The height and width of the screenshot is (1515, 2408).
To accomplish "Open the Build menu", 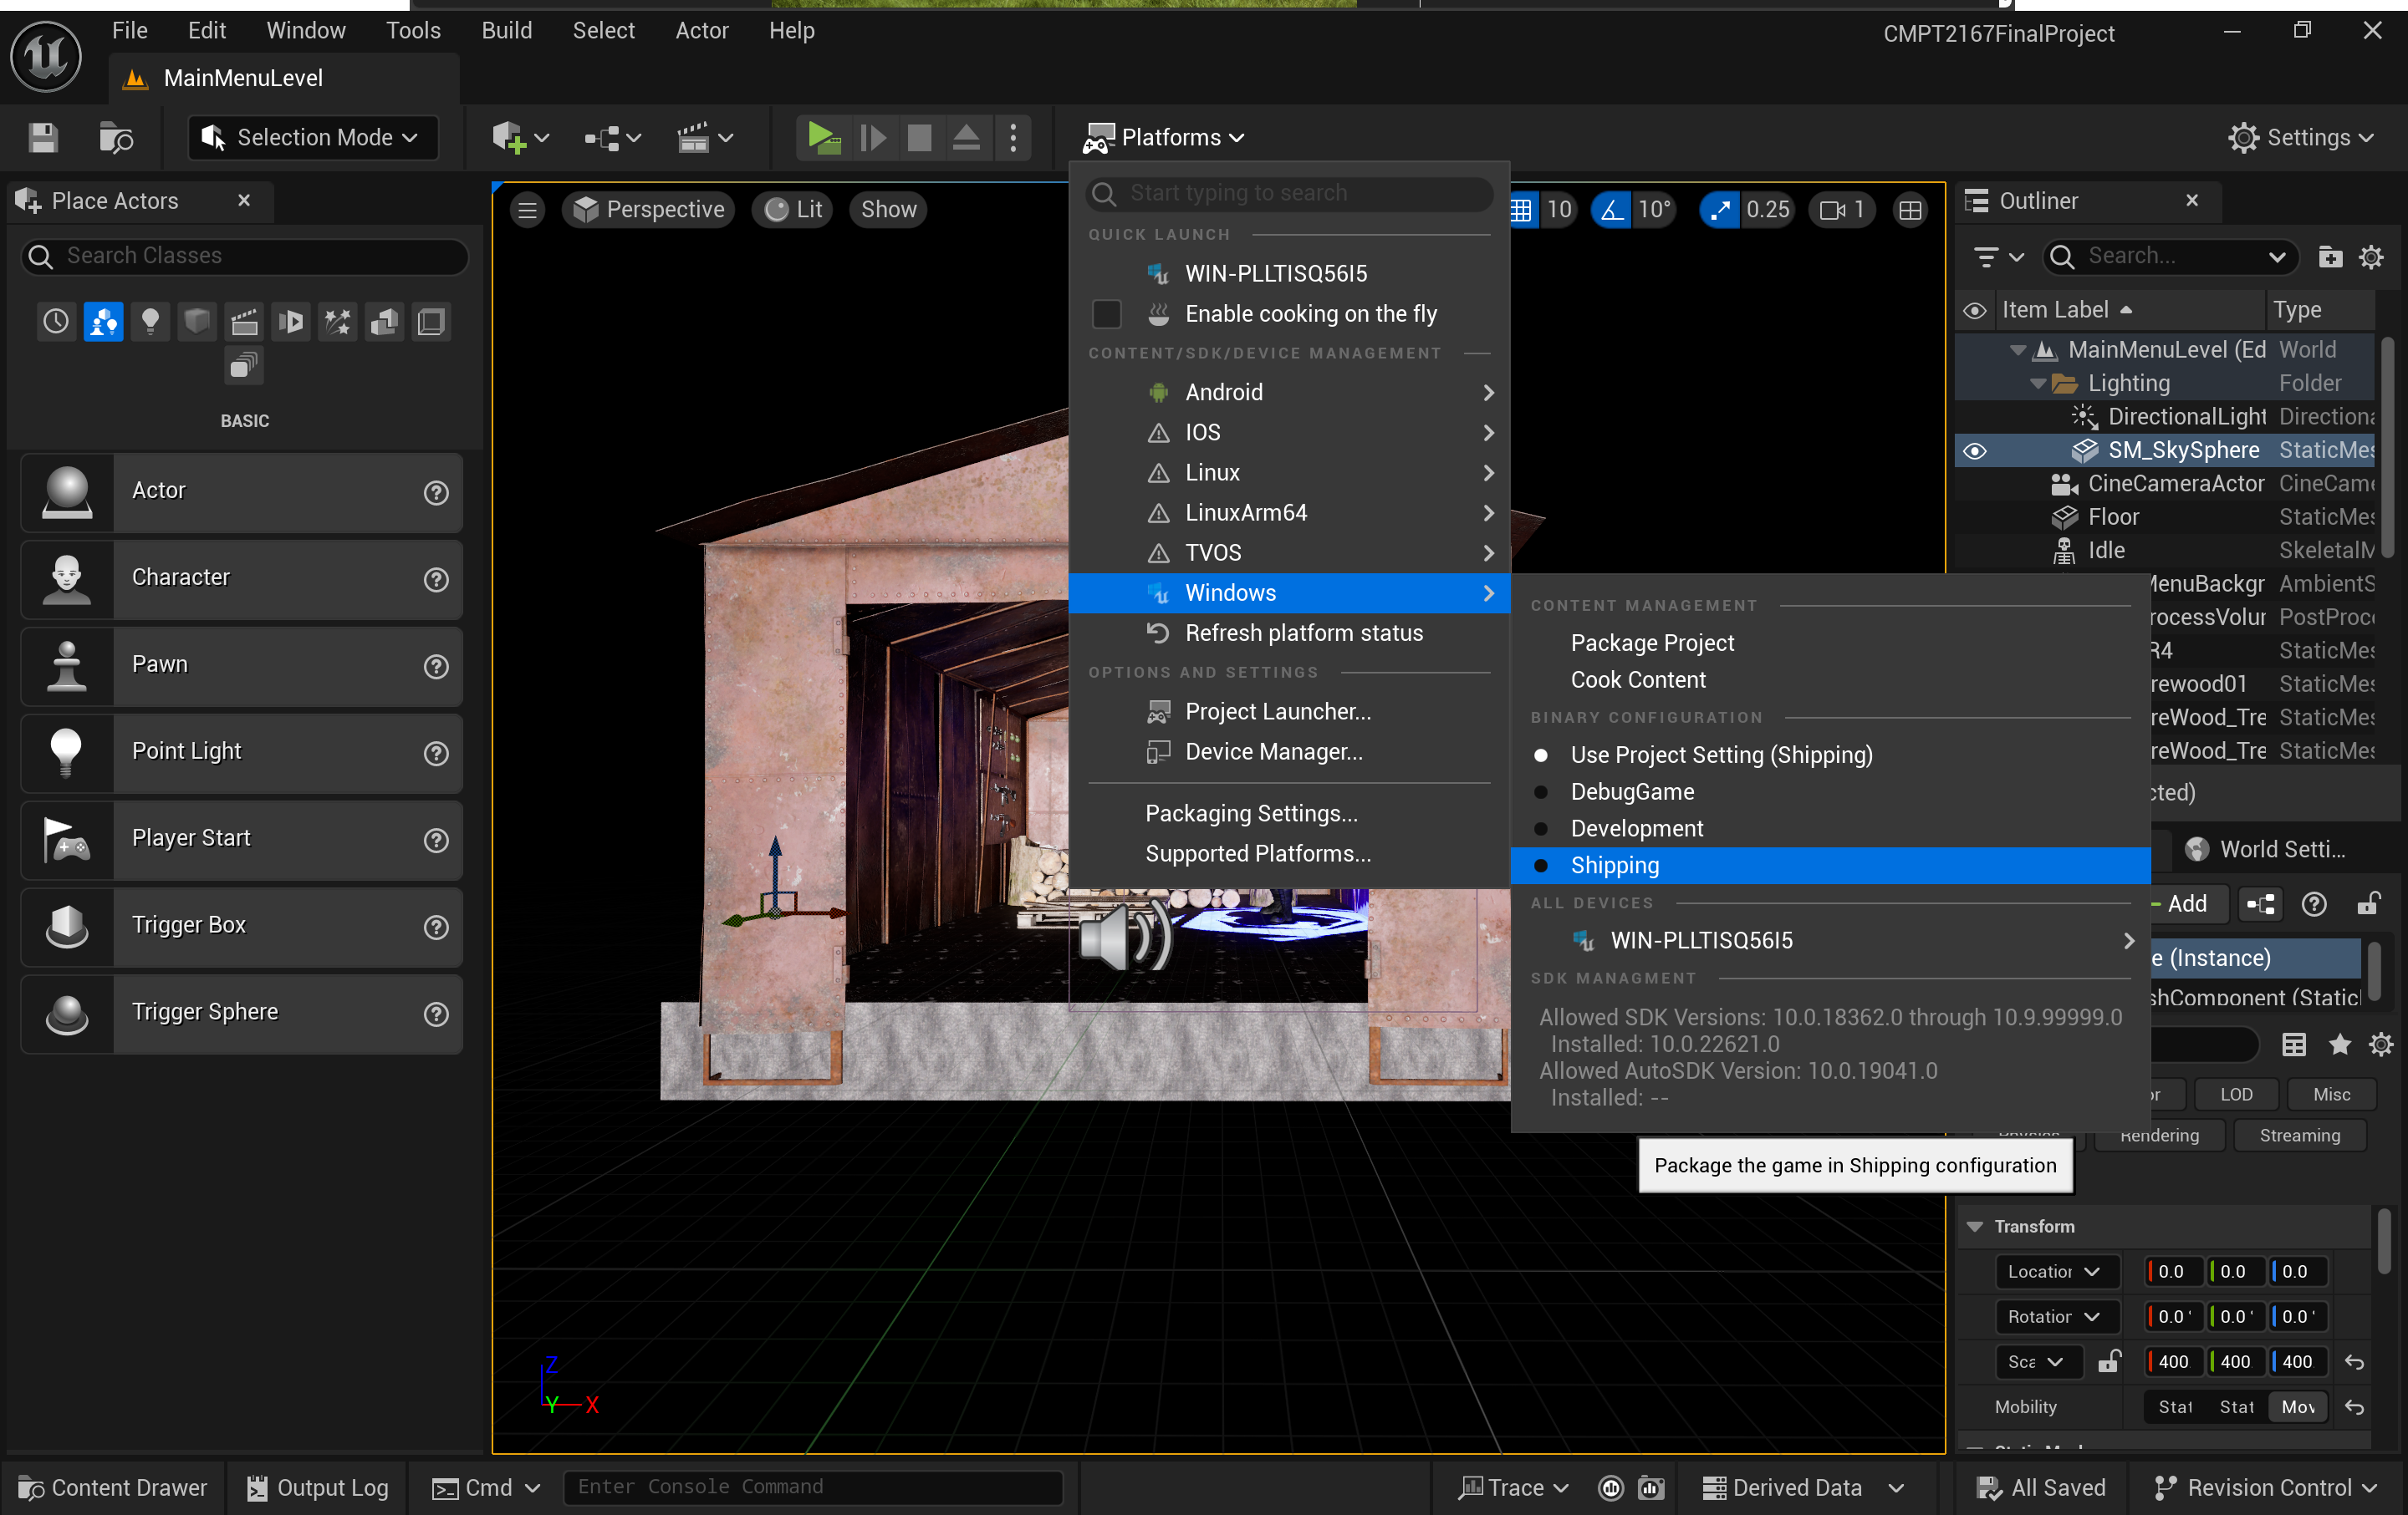I will [506, 31].
